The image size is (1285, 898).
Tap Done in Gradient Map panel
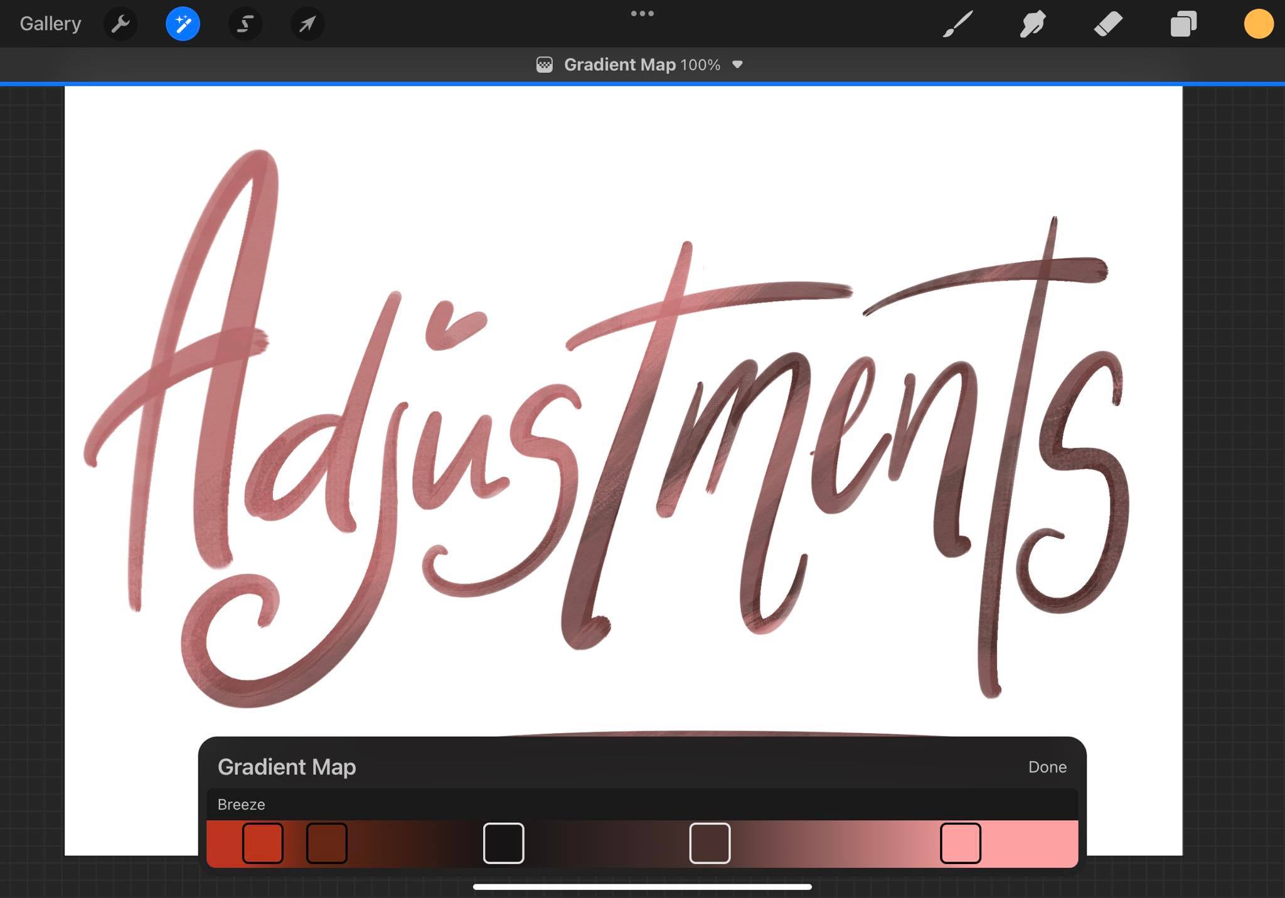[x=1047, y=767]
